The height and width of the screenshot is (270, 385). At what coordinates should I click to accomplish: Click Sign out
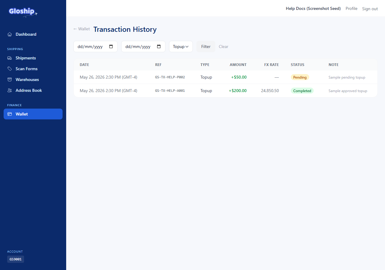tap(370, 9)
